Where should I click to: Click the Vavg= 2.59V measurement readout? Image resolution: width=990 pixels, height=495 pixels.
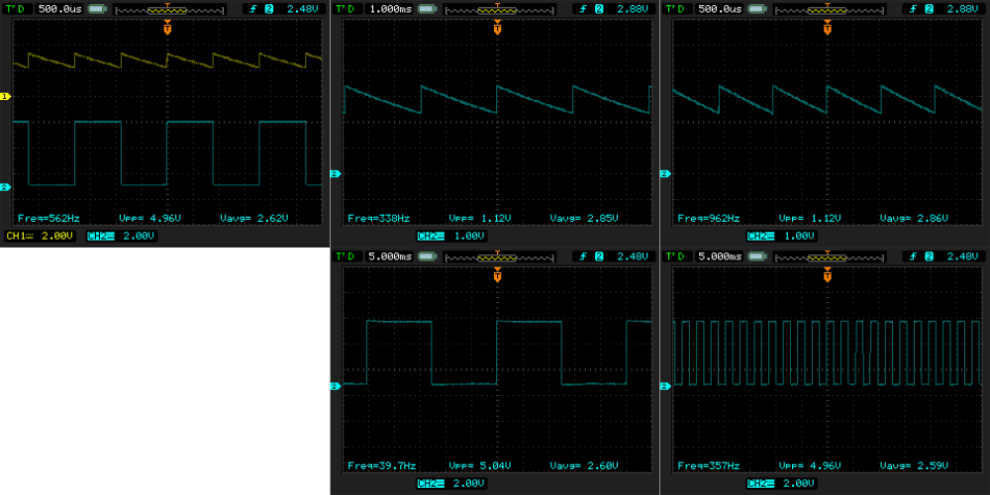[x=914, y=466]
